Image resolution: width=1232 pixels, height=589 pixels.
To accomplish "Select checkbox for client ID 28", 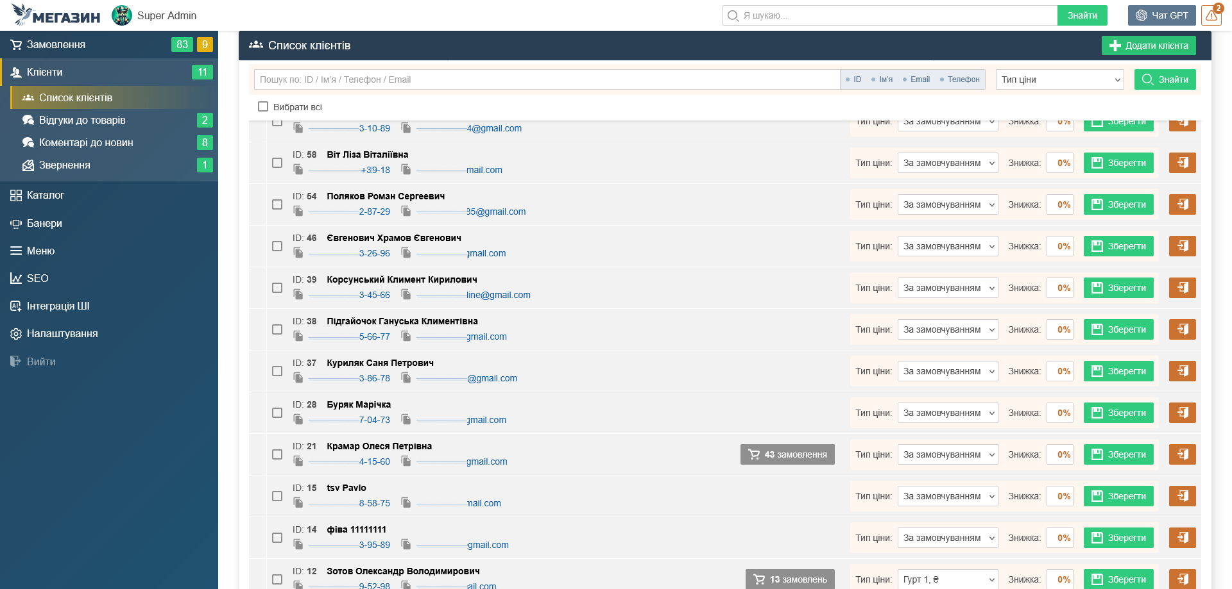I will [x=277, y=413].
